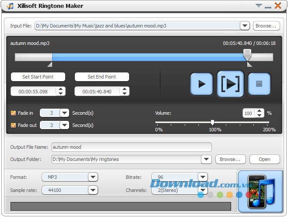Click the 200% volume scale label
The height and width of the screenshot is (219, 288).
[269, 130]
